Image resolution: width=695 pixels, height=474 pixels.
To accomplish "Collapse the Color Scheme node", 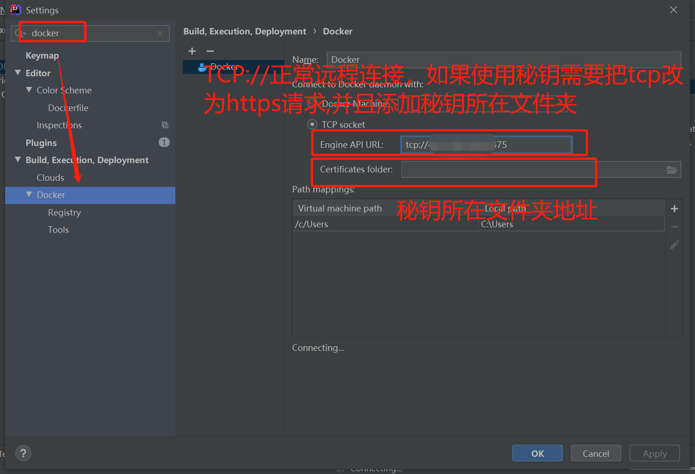I will [29, 90].
